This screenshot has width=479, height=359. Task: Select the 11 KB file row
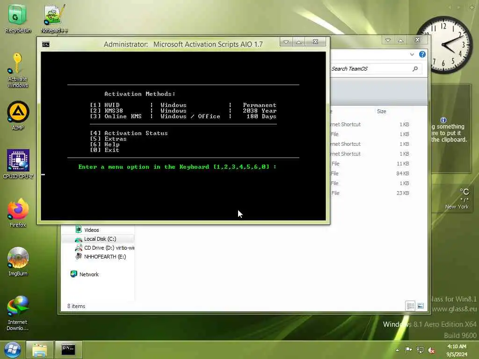[370, 164]
